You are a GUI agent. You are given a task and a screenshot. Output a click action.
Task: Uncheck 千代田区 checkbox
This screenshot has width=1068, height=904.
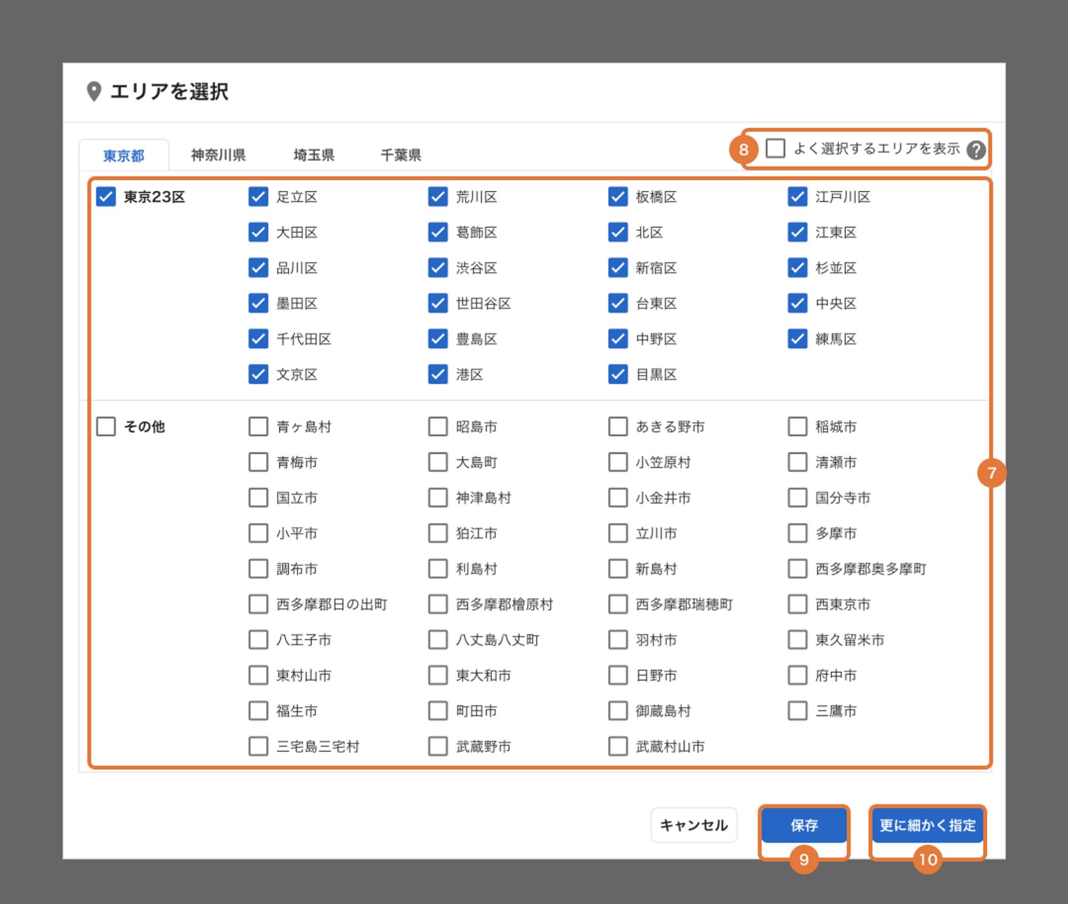click(x=258, y=339)
